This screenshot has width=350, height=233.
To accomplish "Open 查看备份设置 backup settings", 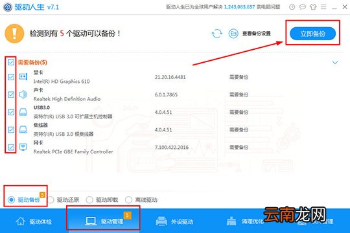I will pyautogui.click(x=257, y=34).
